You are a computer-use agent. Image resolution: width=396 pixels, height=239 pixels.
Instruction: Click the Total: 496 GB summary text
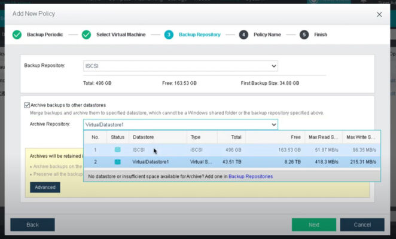[x=98, y=83]
